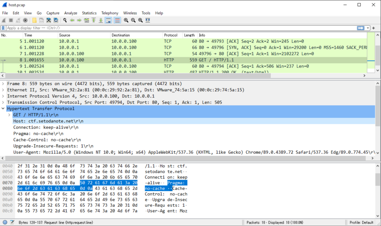The height and width of the screenshot is (226, 381).
Task: Toggle auto-scroll during live capture
Action: (x=108, y=20)
